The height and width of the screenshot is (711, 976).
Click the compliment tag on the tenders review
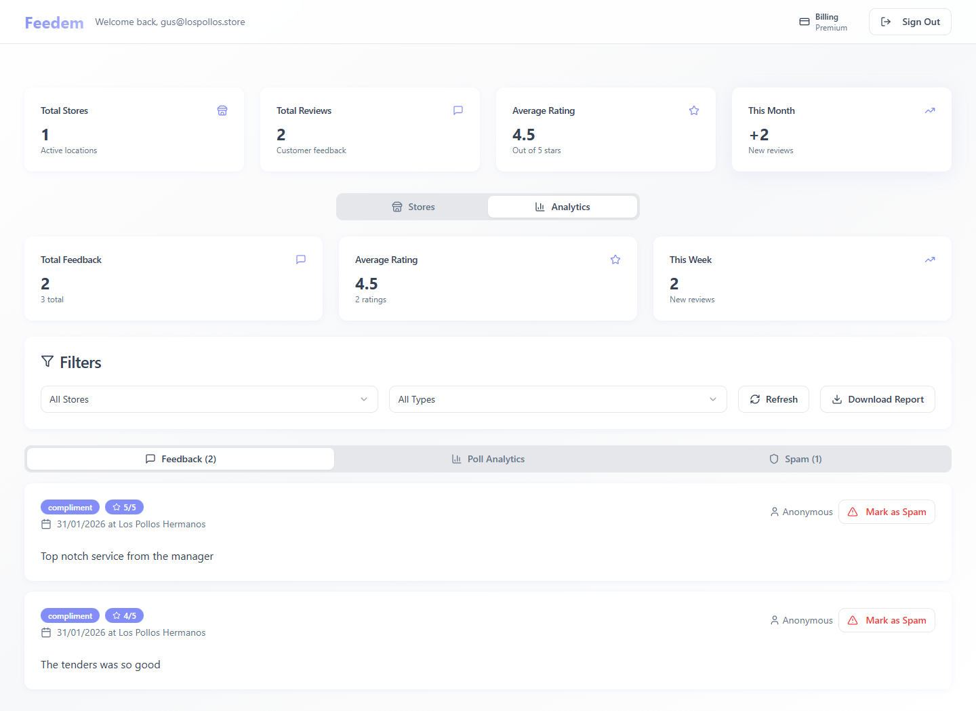click(70, 615)
